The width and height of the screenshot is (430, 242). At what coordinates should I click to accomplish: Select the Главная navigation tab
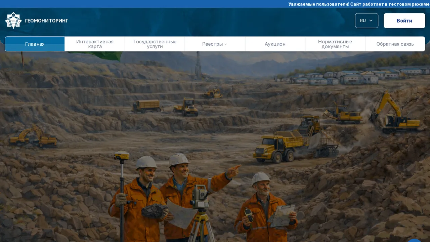click(x=35, y=44)
